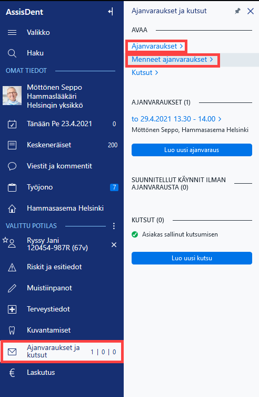Click the Riskit ja esitiedot warning triangle icon
The height and width of the screenshot is (397, 259).
[12, 267]
